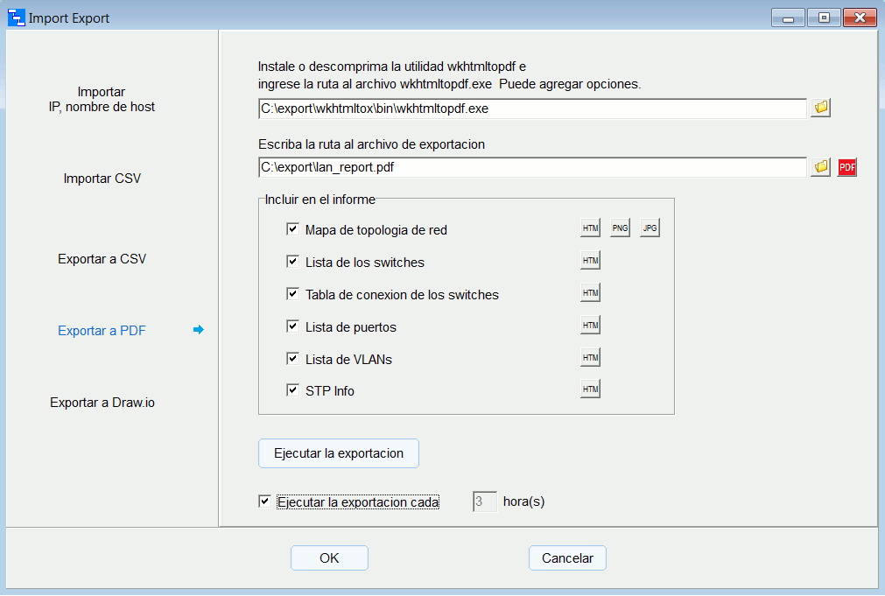This screenshot has height=596, width=885.
Task: Open Exportar a Draw.io section
Action: click(102, 403)
